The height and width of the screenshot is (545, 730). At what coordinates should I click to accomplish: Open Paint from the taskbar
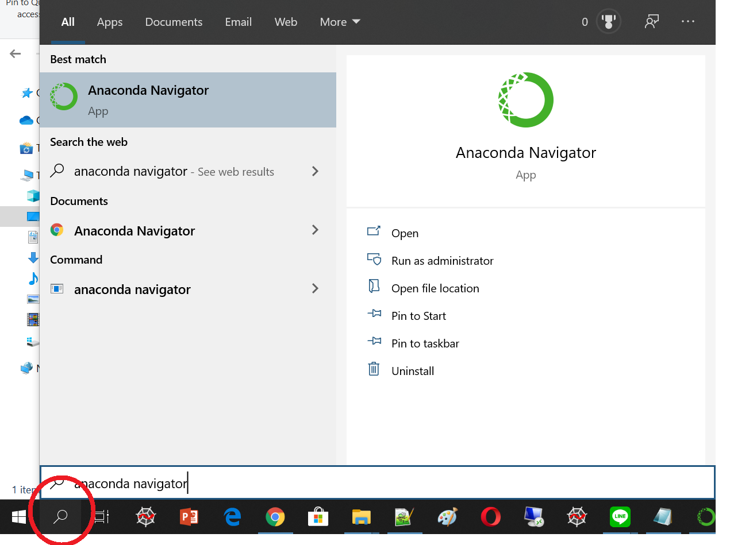(x=448, y=517)
